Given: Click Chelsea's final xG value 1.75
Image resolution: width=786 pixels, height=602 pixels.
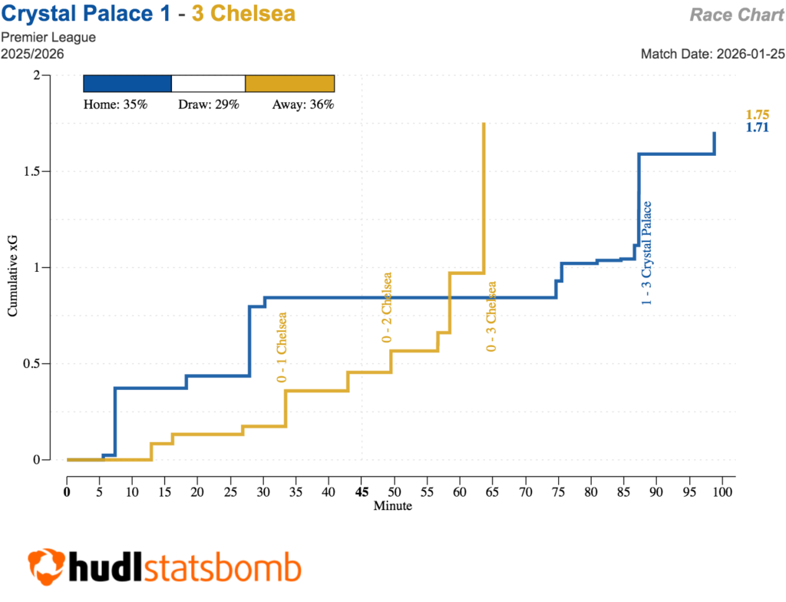Looking at the screenshot, I should (757, 114).
